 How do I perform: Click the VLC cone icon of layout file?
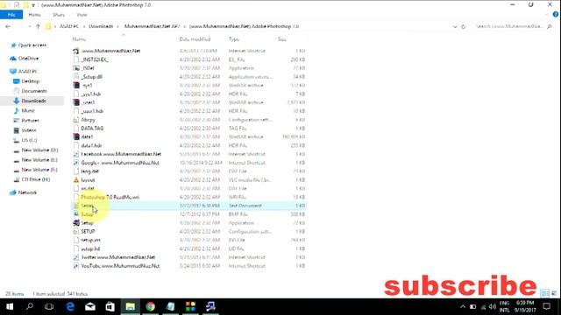76,180
